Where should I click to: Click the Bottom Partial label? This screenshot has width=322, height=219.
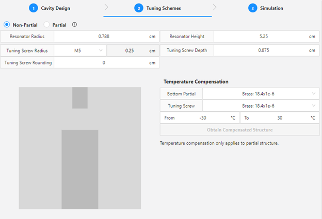coord(181,94)
